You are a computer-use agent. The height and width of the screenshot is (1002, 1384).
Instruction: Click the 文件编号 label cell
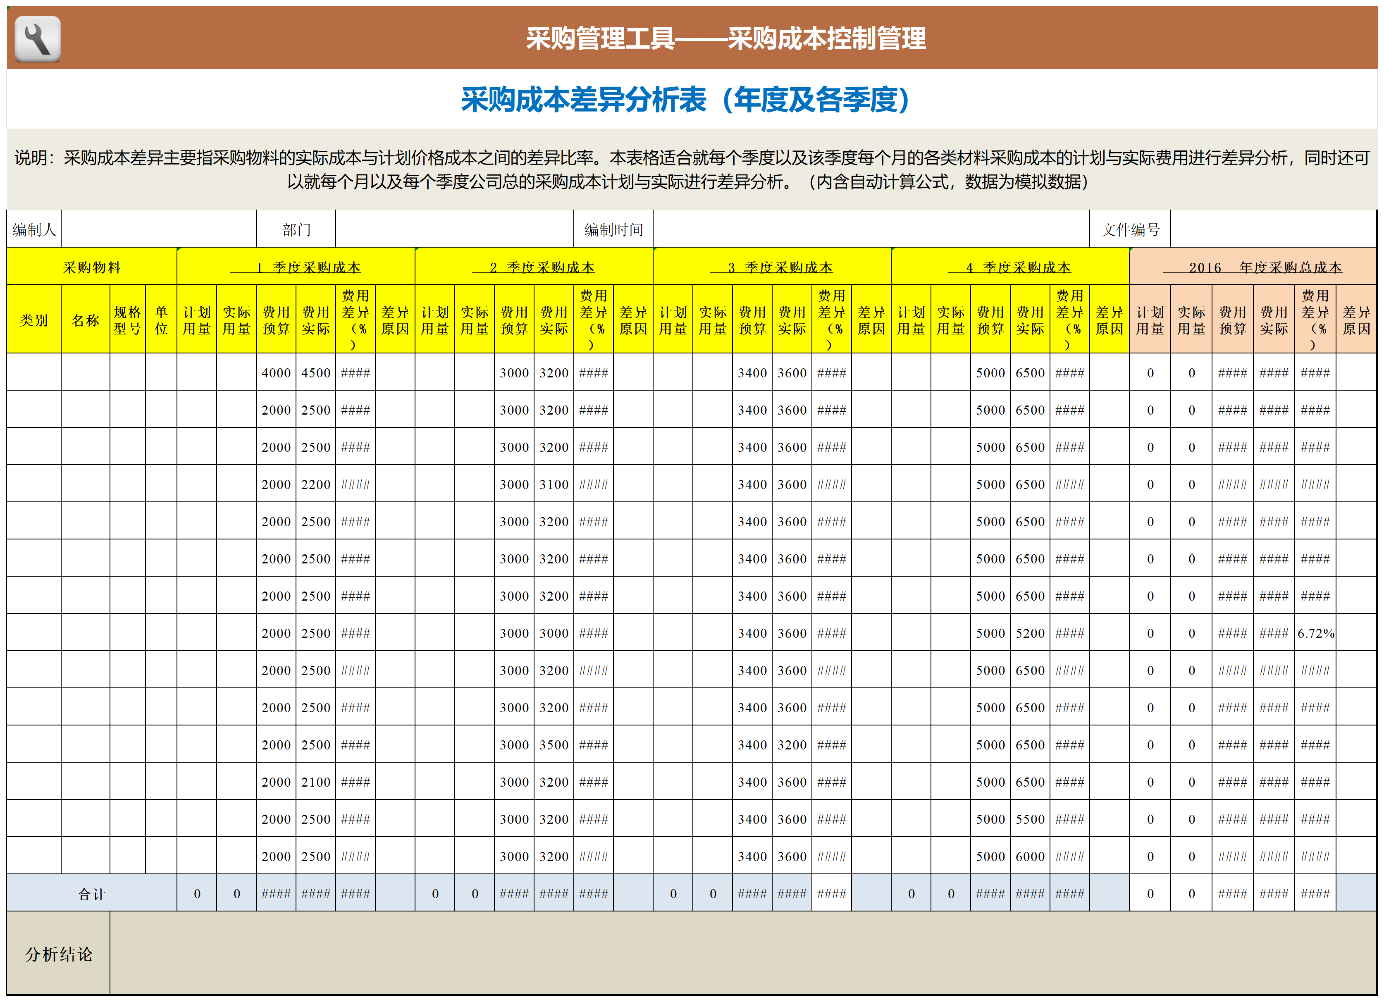click(1130, 229)
